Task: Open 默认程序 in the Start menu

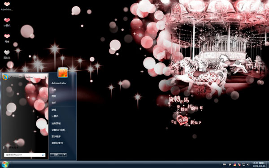Action: tap(56, 137)
